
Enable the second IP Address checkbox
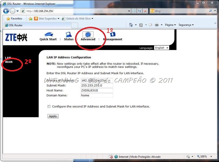click(x=49, y=106)
